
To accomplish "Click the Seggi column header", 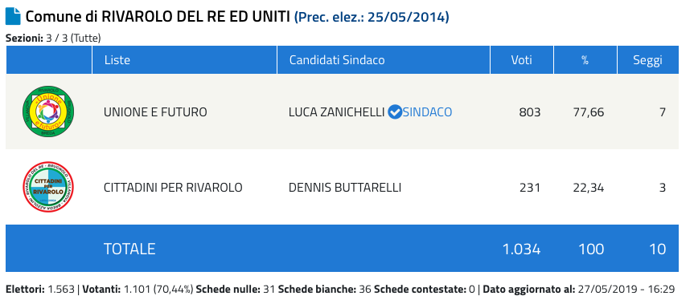I will point(647,60).
